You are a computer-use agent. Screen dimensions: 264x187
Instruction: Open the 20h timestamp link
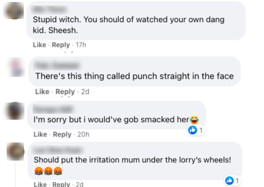83,134
